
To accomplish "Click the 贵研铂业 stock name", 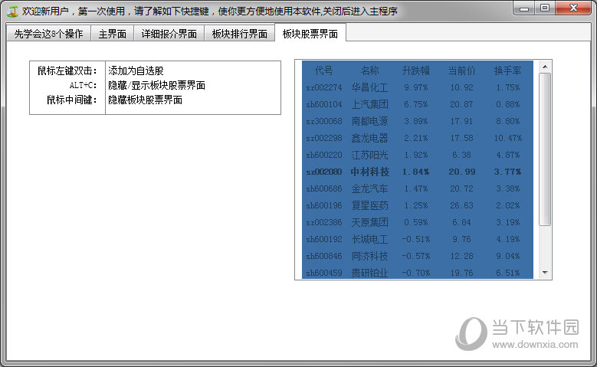I will click(369, 273).
